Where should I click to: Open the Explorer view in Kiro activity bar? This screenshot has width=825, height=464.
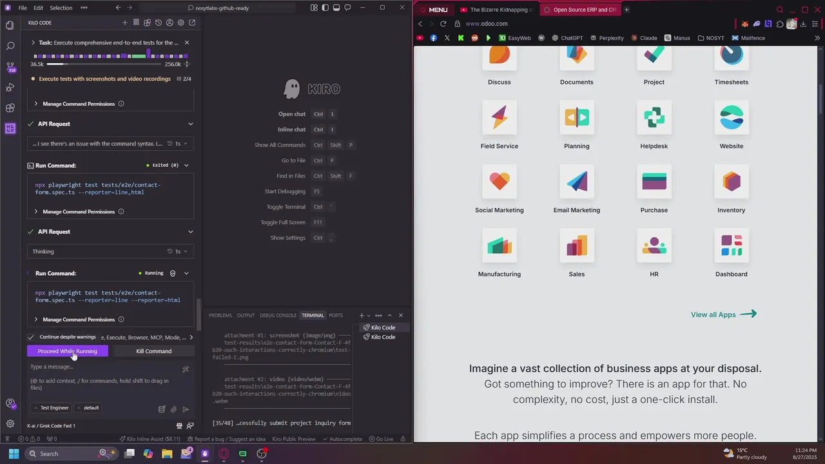(10, 25)
